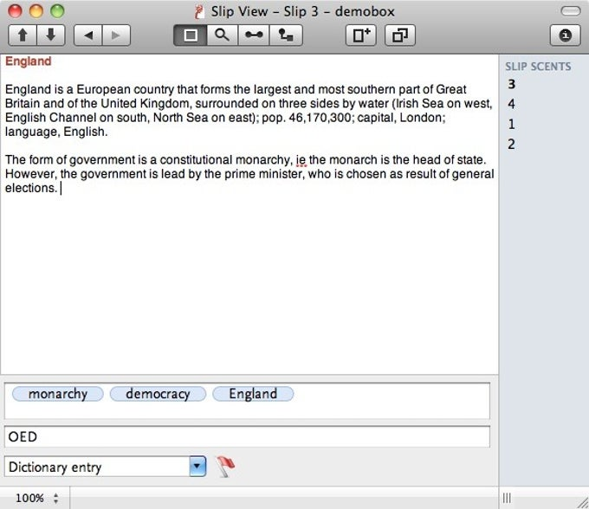Click the down arrow toolbar button
This screenshot has height=509, width=589.
[x=51, y=35]
